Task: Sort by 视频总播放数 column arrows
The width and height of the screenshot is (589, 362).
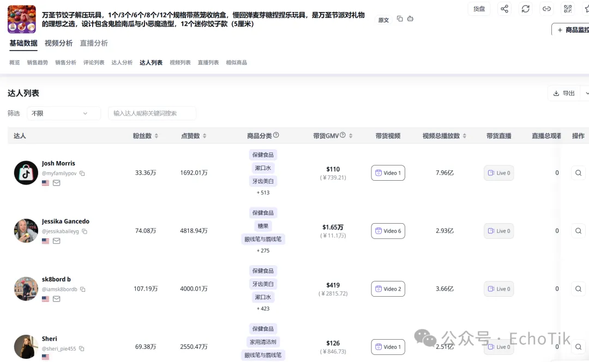Action: (x=465, y=136)
